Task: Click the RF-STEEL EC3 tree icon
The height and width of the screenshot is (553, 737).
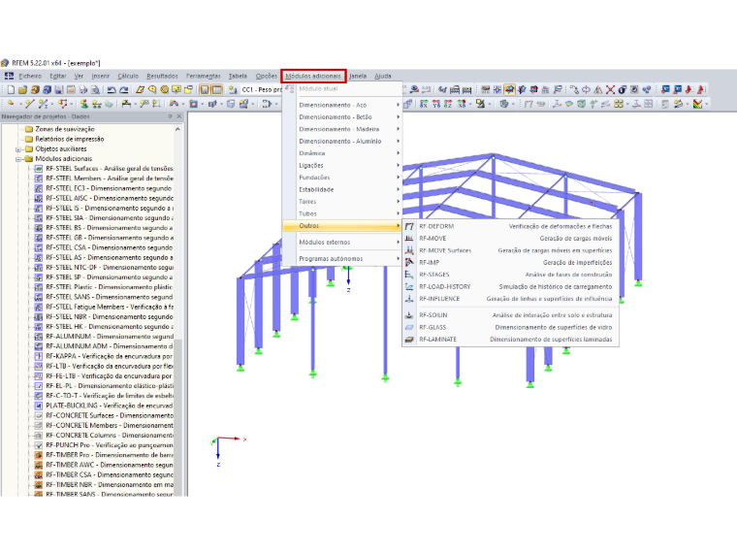Action: tap(39, 188)
